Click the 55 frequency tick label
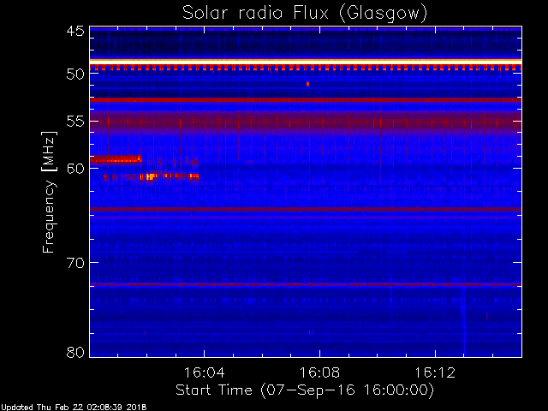Viewport: 548px width, 411px height. click(75, 122)
